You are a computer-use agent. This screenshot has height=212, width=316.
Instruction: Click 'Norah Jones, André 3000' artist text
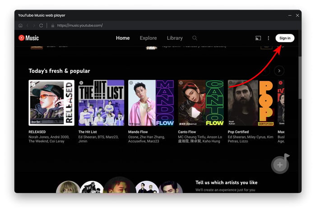49,137
